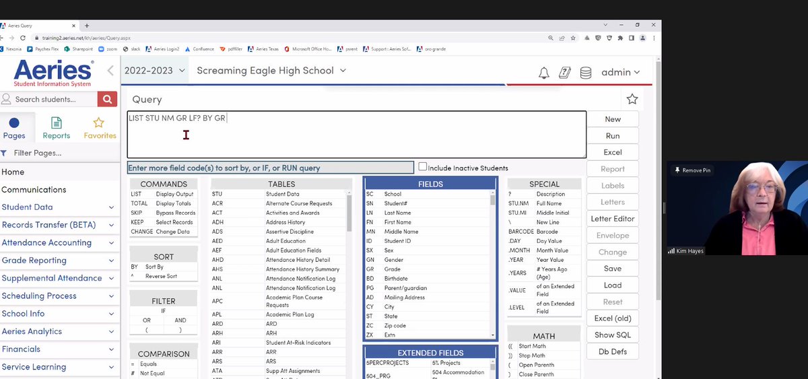The image size is (808, 379).
Task: Click the red student search magnifier button
Action: [107, 99]
